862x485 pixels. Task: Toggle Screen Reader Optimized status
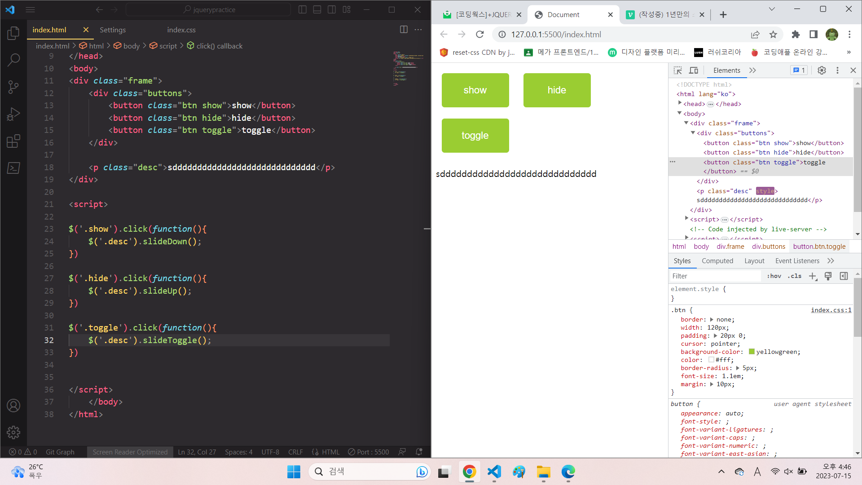[x=130, y=452]
